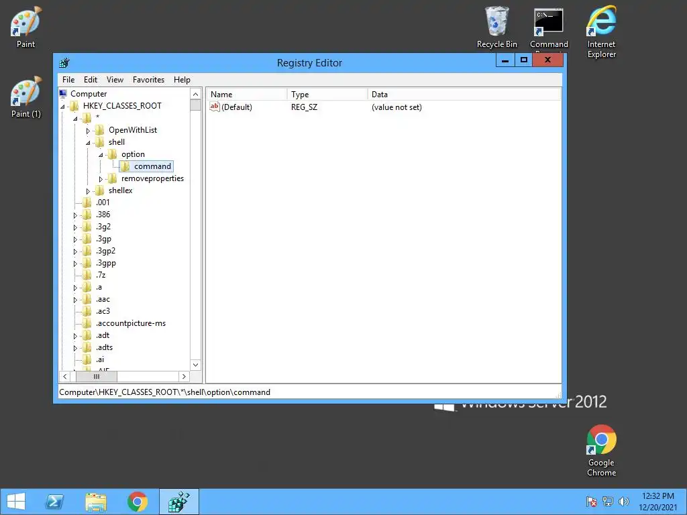
Task: Minimize the Registry Editor window
Action: (505, 60)
